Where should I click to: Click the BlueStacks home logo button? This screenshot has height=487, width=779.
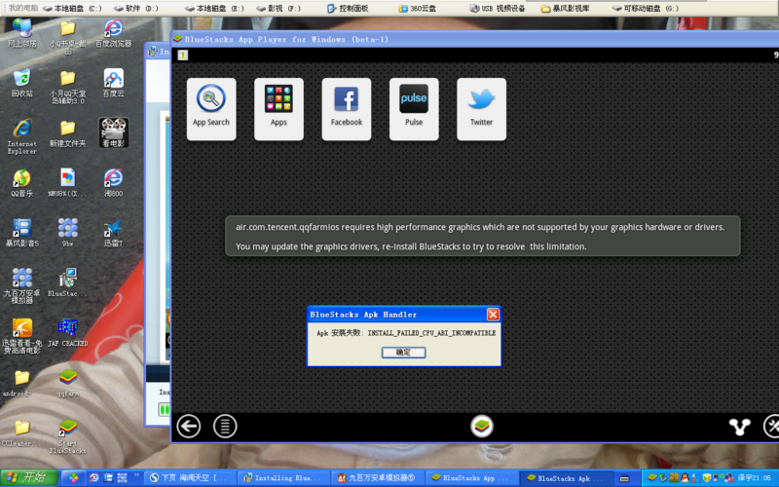click(x=482, y=427)
